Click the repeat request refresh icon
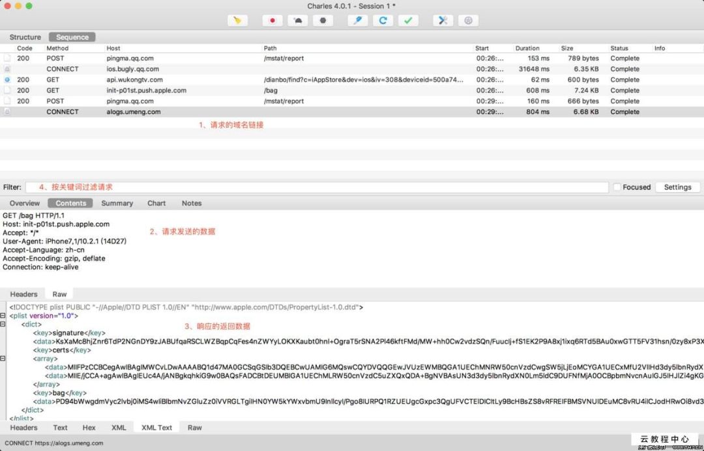 pyautogui.click(x=383, y=21)
